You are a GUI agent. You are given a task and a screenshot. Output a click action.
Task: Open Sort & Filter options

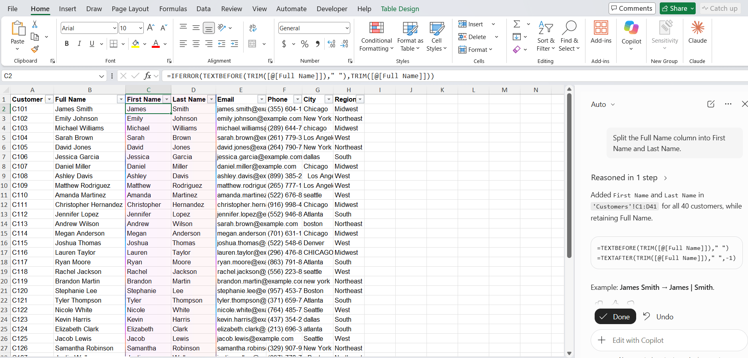pos(546,37)
